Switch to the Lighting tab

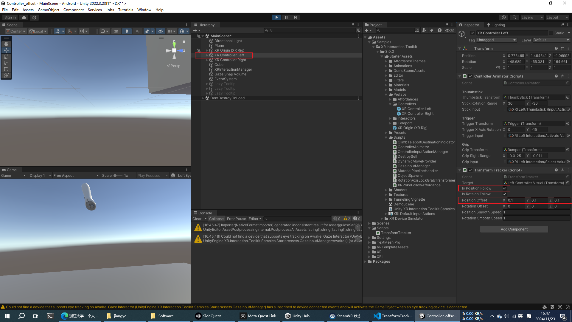point(496,25)
